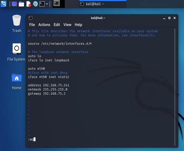Viewport: 184px width, 151px height.
Task: Open the Trash desktop icon
Action: point(17,24)
